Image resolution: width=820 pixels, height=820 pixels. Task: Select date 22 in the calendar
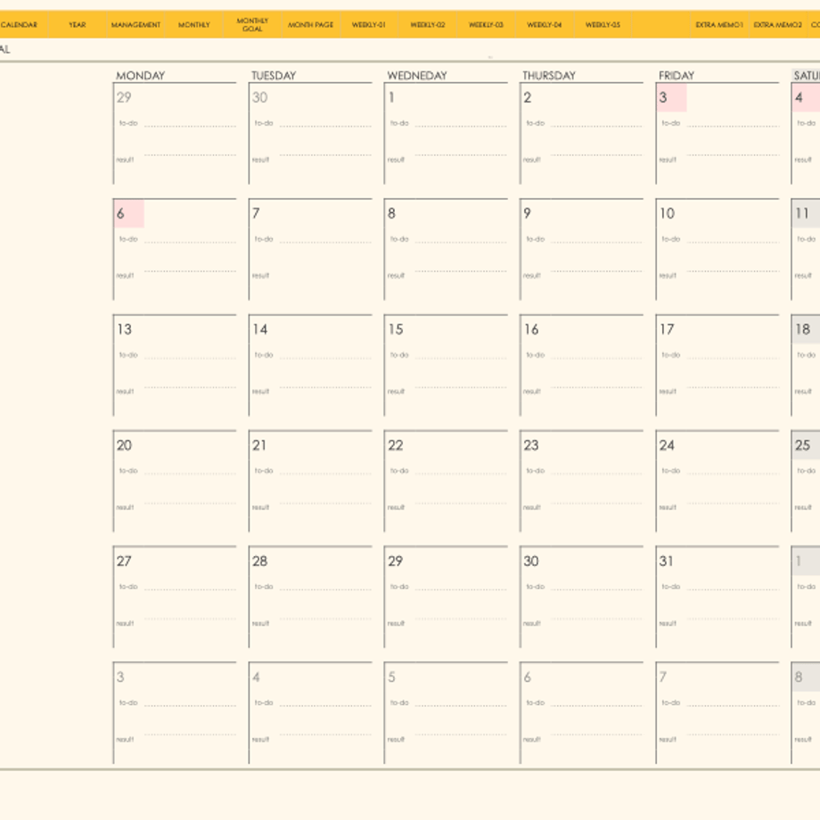pyautogui.click(x=396, y=446)
